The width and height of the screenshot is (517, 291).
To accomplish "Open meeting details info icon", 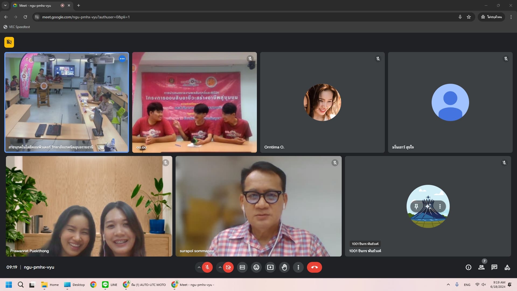I will click(x=469, y=267).
